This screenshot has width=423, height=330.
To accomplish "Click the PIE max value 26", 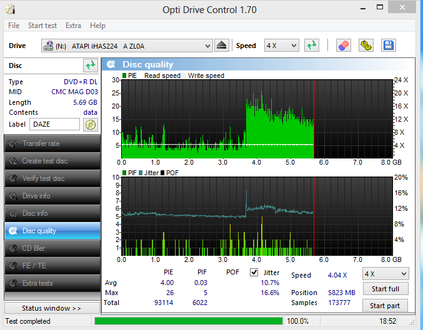I will (170, 293).
